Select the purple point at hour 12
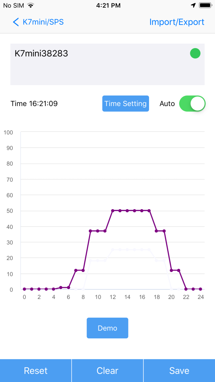The width and height of the screenshot is (215, 382). 112,211
